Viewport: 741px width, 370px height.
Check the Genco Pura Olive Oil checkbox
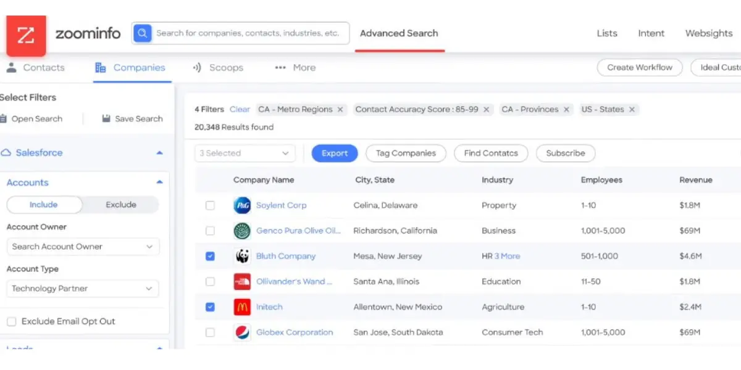point(210,231)
